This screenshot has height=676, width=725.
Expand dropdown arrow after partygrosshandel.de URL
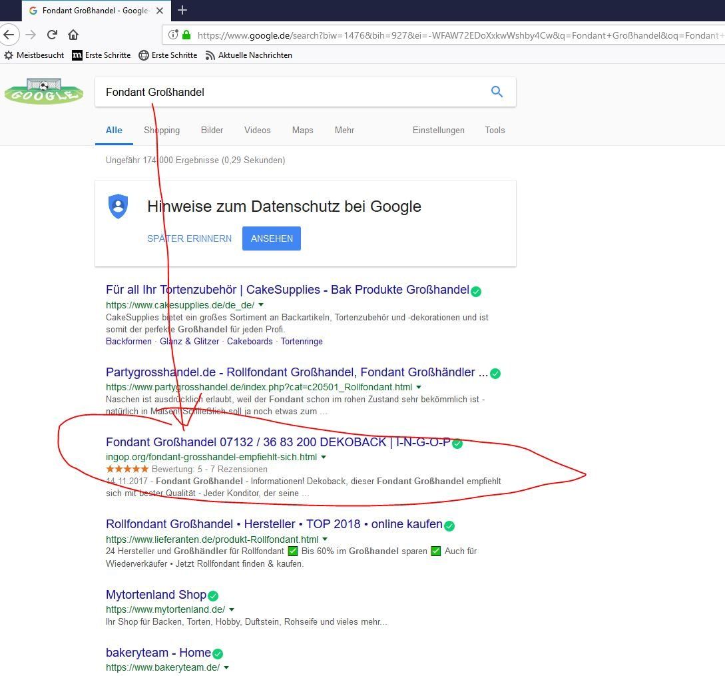(419, 387)
